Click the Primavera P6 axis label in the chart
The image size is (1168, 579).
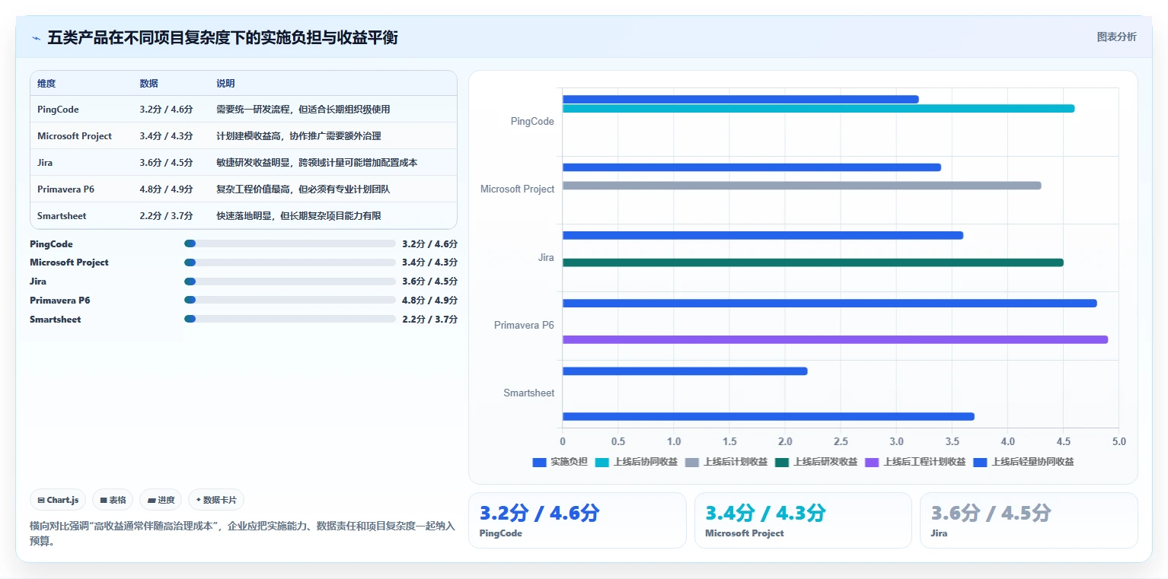525,326
